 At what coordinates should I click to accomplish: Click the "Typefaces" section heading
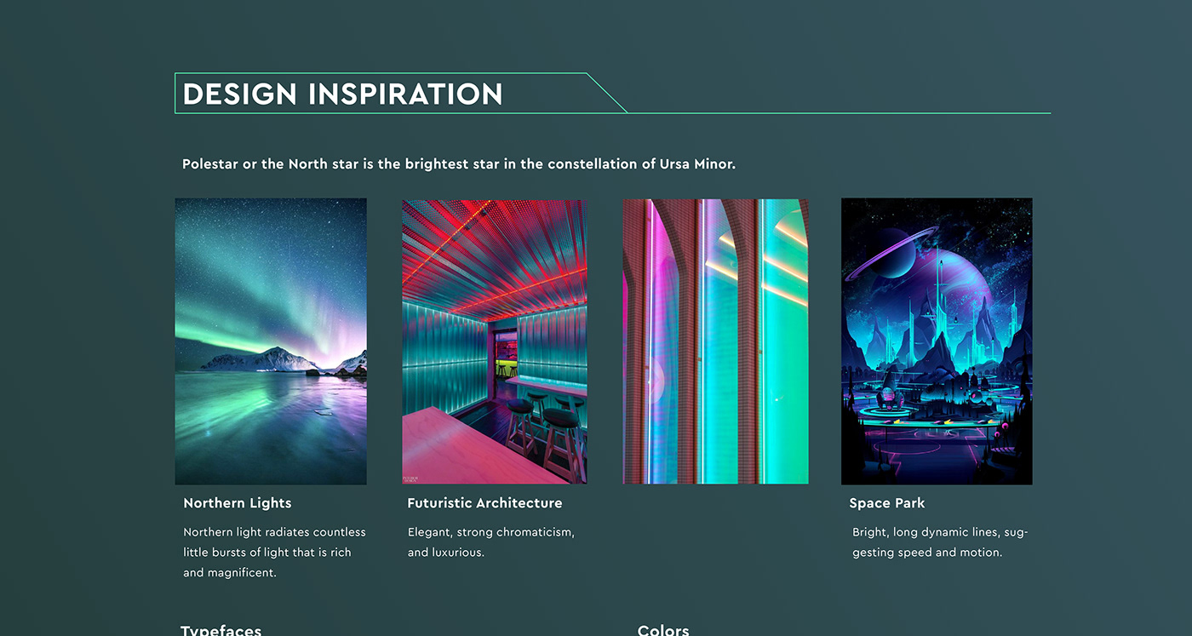(x=221, y=631)
